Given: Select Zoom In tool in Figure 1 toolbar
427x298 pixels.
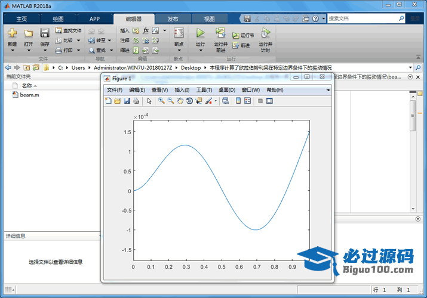Looking at the screenshot, I should (161, 101).
